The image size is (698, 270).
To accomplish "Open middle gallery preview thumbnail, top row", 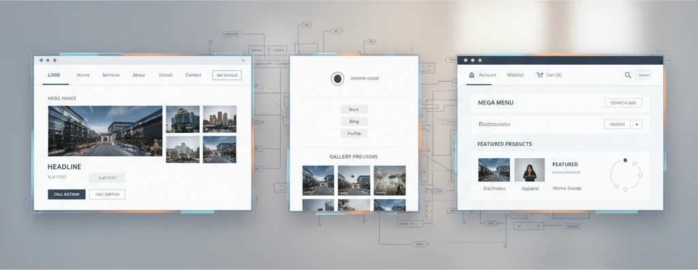I will (354, 181).
